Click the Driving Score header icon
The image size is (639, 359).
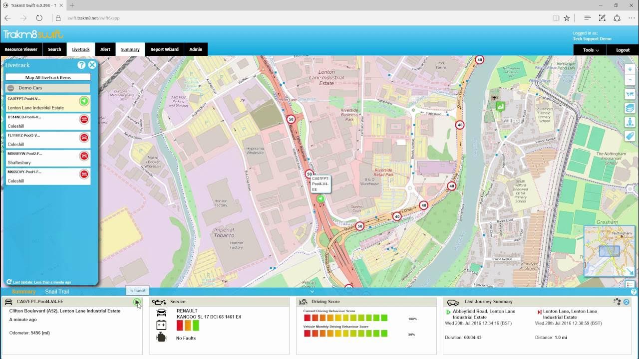coord(303,302)
